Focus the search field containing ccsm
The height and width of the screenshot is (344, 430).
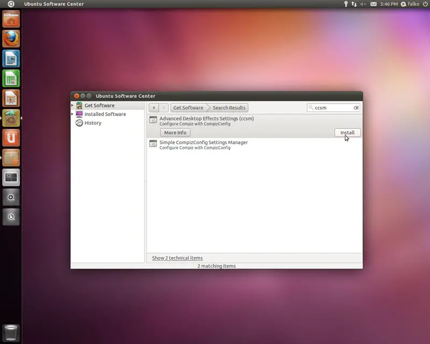tap(333, 108)
